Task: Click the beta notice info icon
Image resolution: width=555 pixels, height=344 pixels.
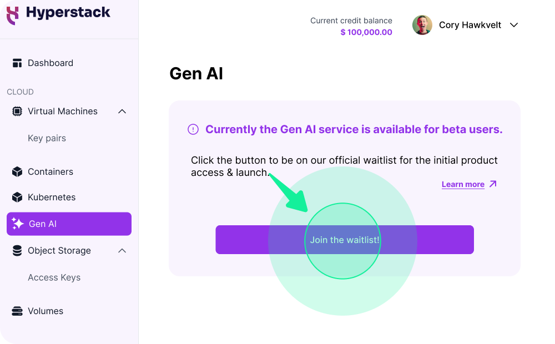Action: click(x=193, y=129)
